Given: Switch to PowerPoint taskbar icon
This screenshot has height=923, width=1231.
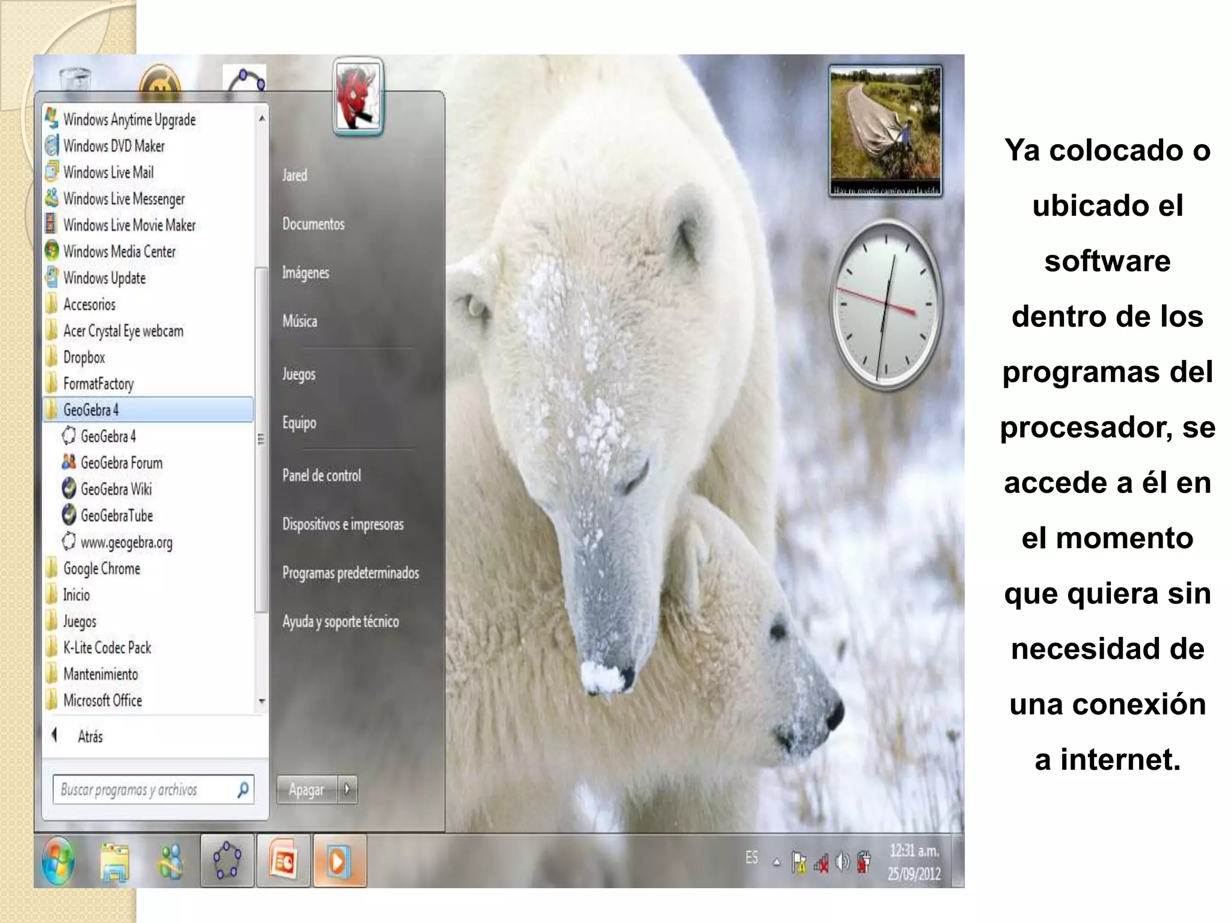Looking at the screenshot, I should click(284, 861).
